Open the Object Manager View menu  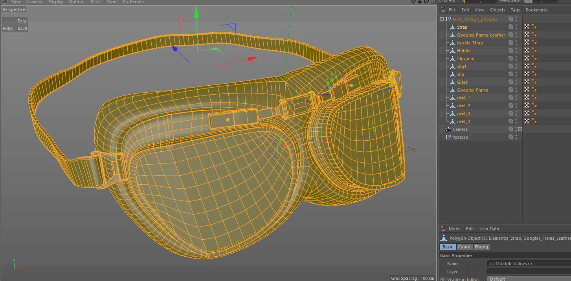coord(479,10)
